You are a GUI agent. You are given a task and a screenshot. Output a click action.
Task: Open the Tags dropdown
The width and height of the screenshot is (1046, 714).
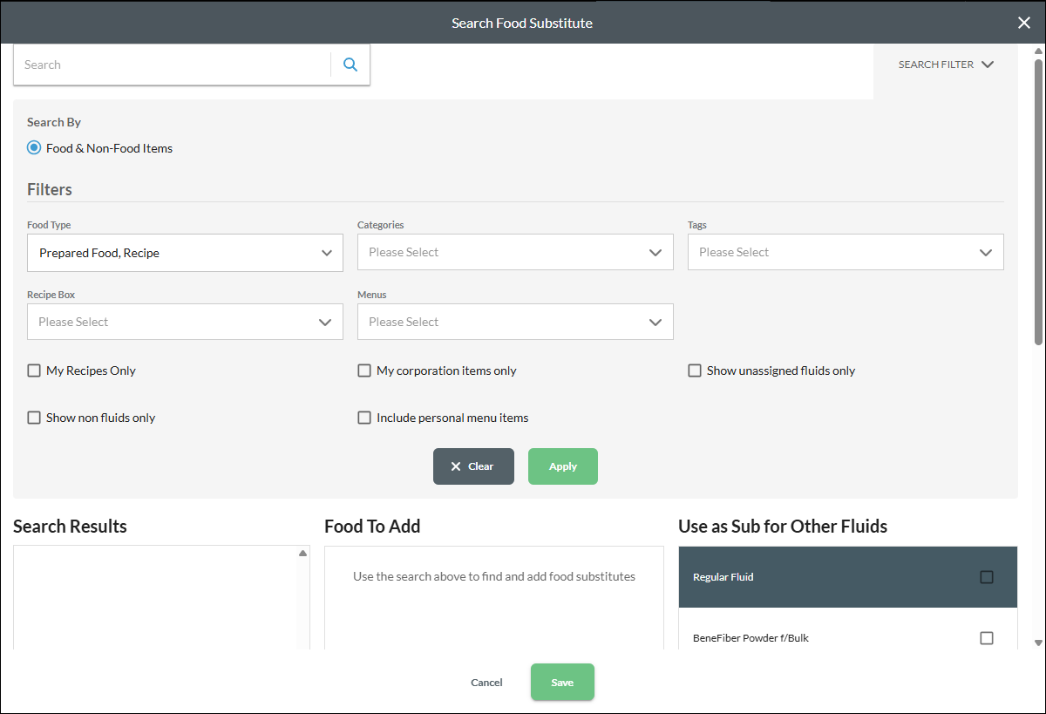point(846,252)
